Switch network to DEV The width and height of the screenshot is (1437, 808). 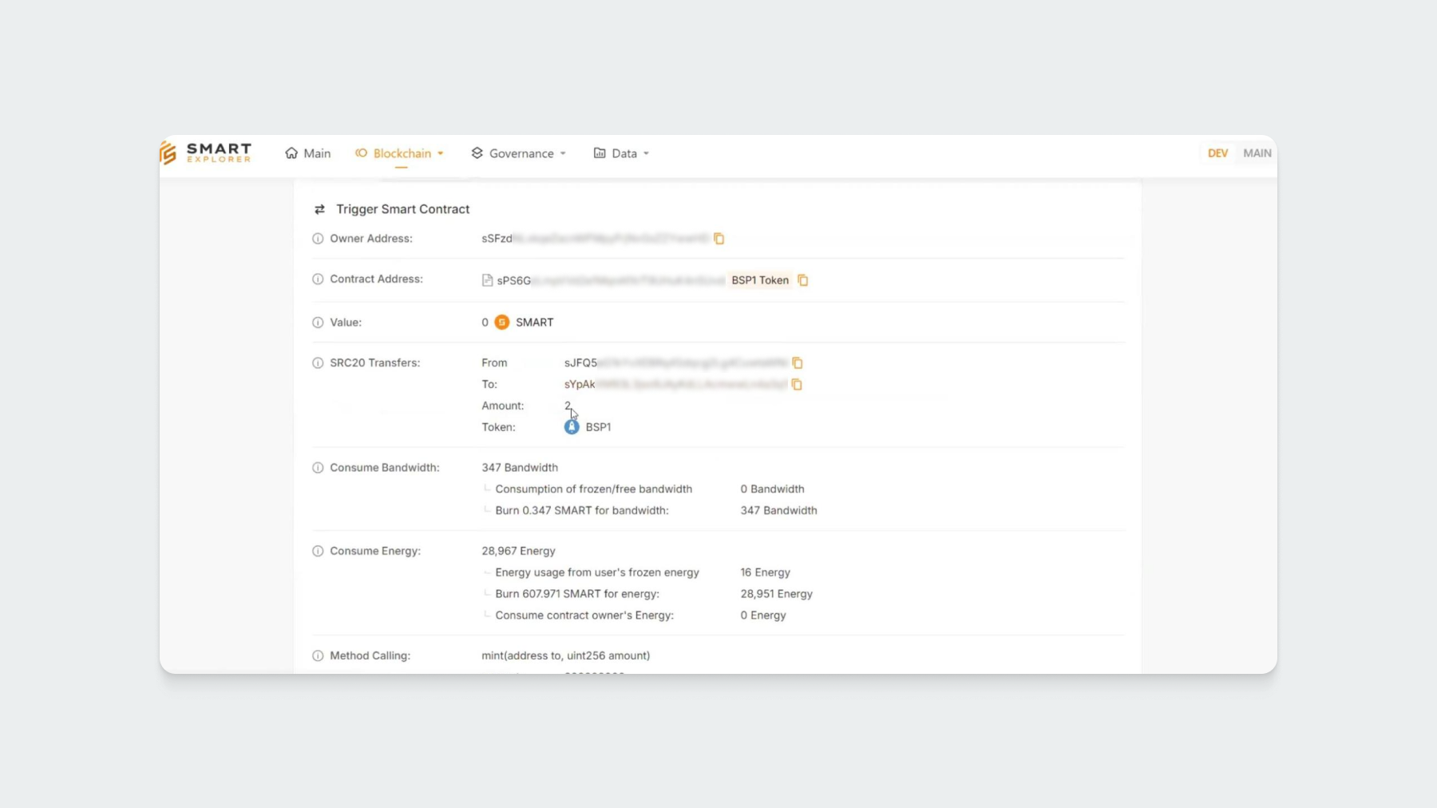(1217, 153)
